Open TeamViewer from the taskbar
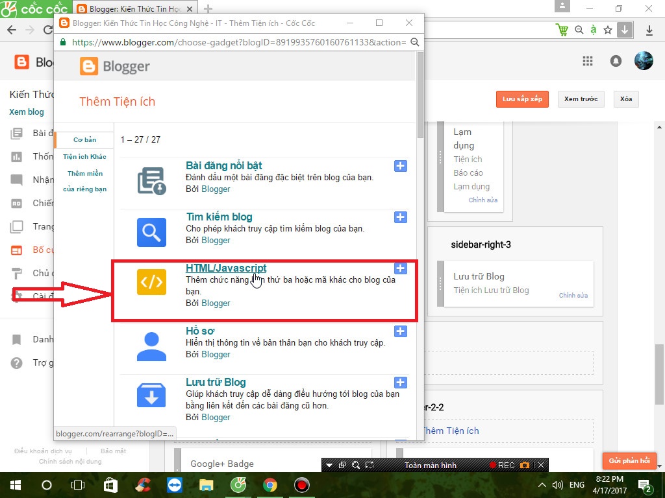The image size is (665, 498). point(174,485)
